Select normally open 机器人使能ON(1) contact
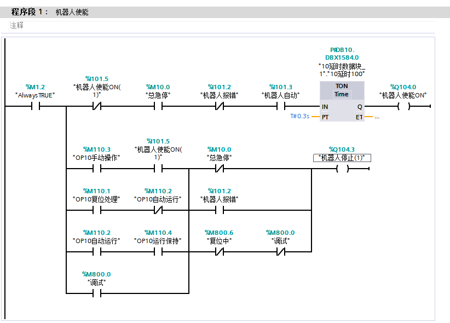The height and width of the screenshot is (323, 450). (158, 169)
